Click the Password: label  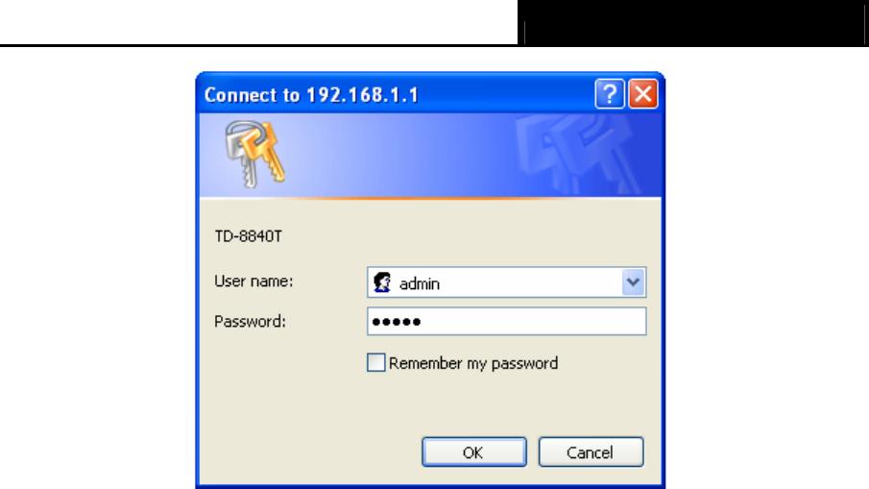pyautogui.click(x=250, y=322)
